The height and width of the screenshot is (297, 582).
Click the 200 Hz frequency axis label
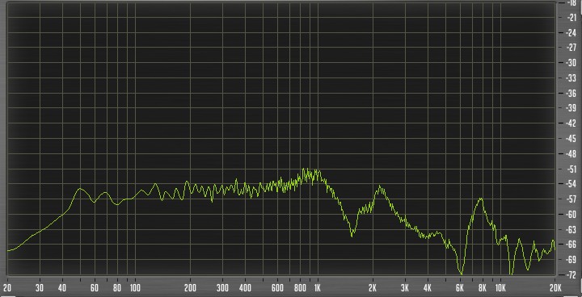coord(190,288)
